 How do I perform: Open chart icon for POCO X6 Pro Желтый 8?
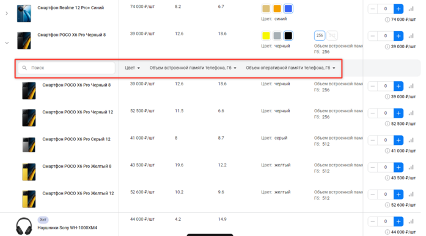(411, 167)
